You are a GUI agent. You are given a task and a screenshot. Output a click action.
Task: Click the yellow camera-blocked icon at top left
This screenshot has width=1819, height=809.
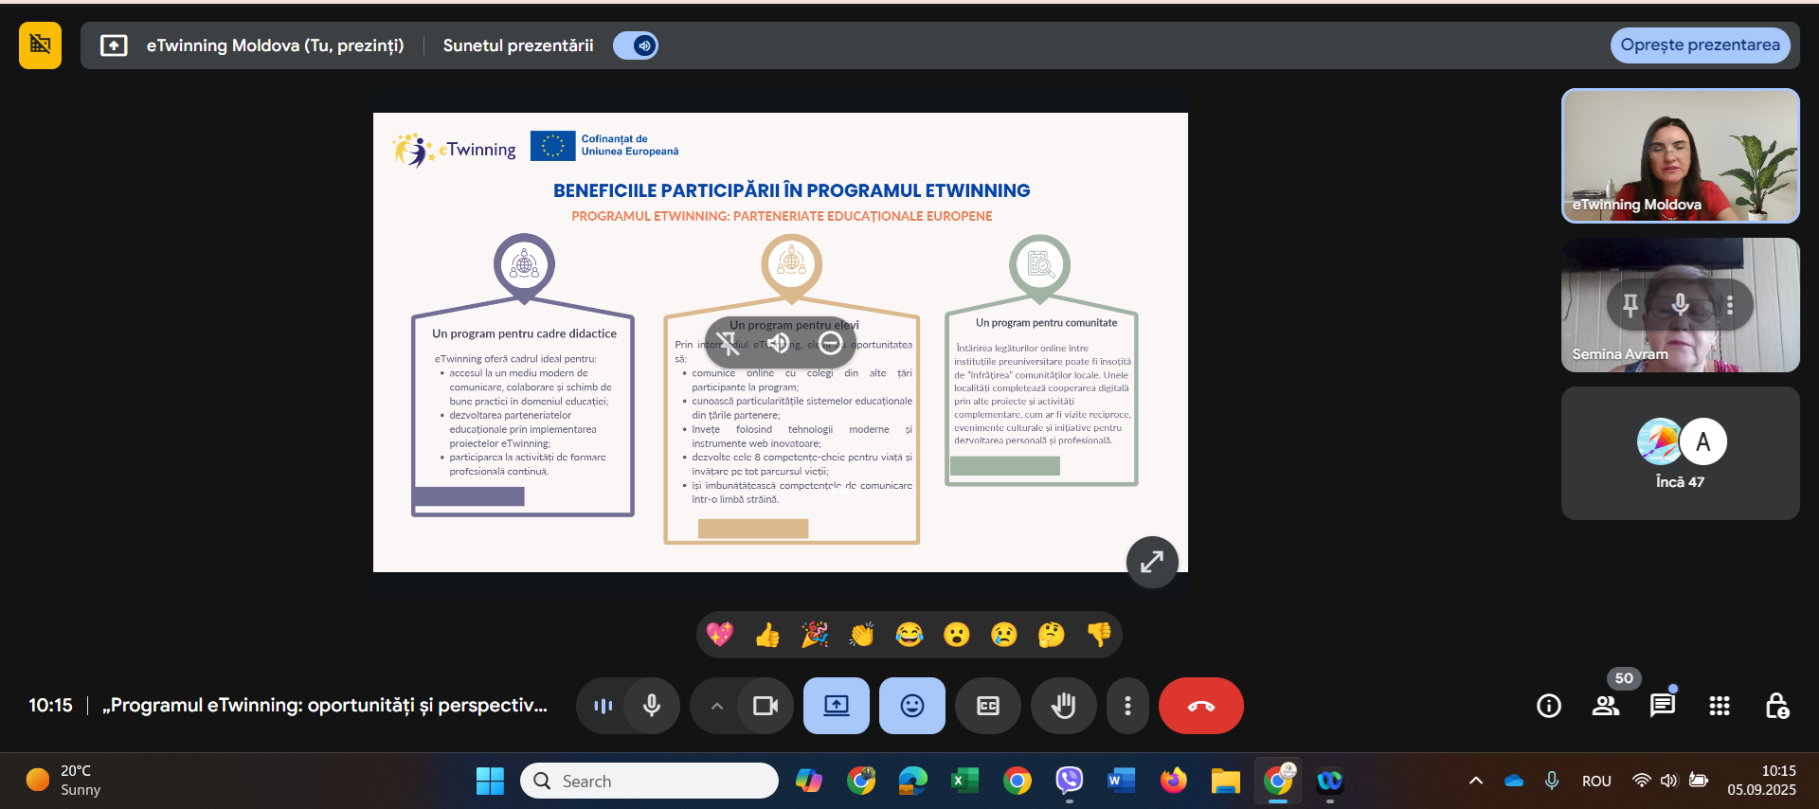click(40, 45)
